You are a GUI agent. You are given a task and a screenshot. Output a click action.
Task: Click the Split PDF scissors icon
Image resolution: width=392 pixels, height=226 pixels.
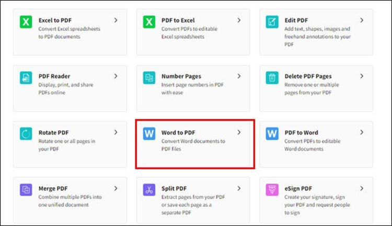point(149,190)
